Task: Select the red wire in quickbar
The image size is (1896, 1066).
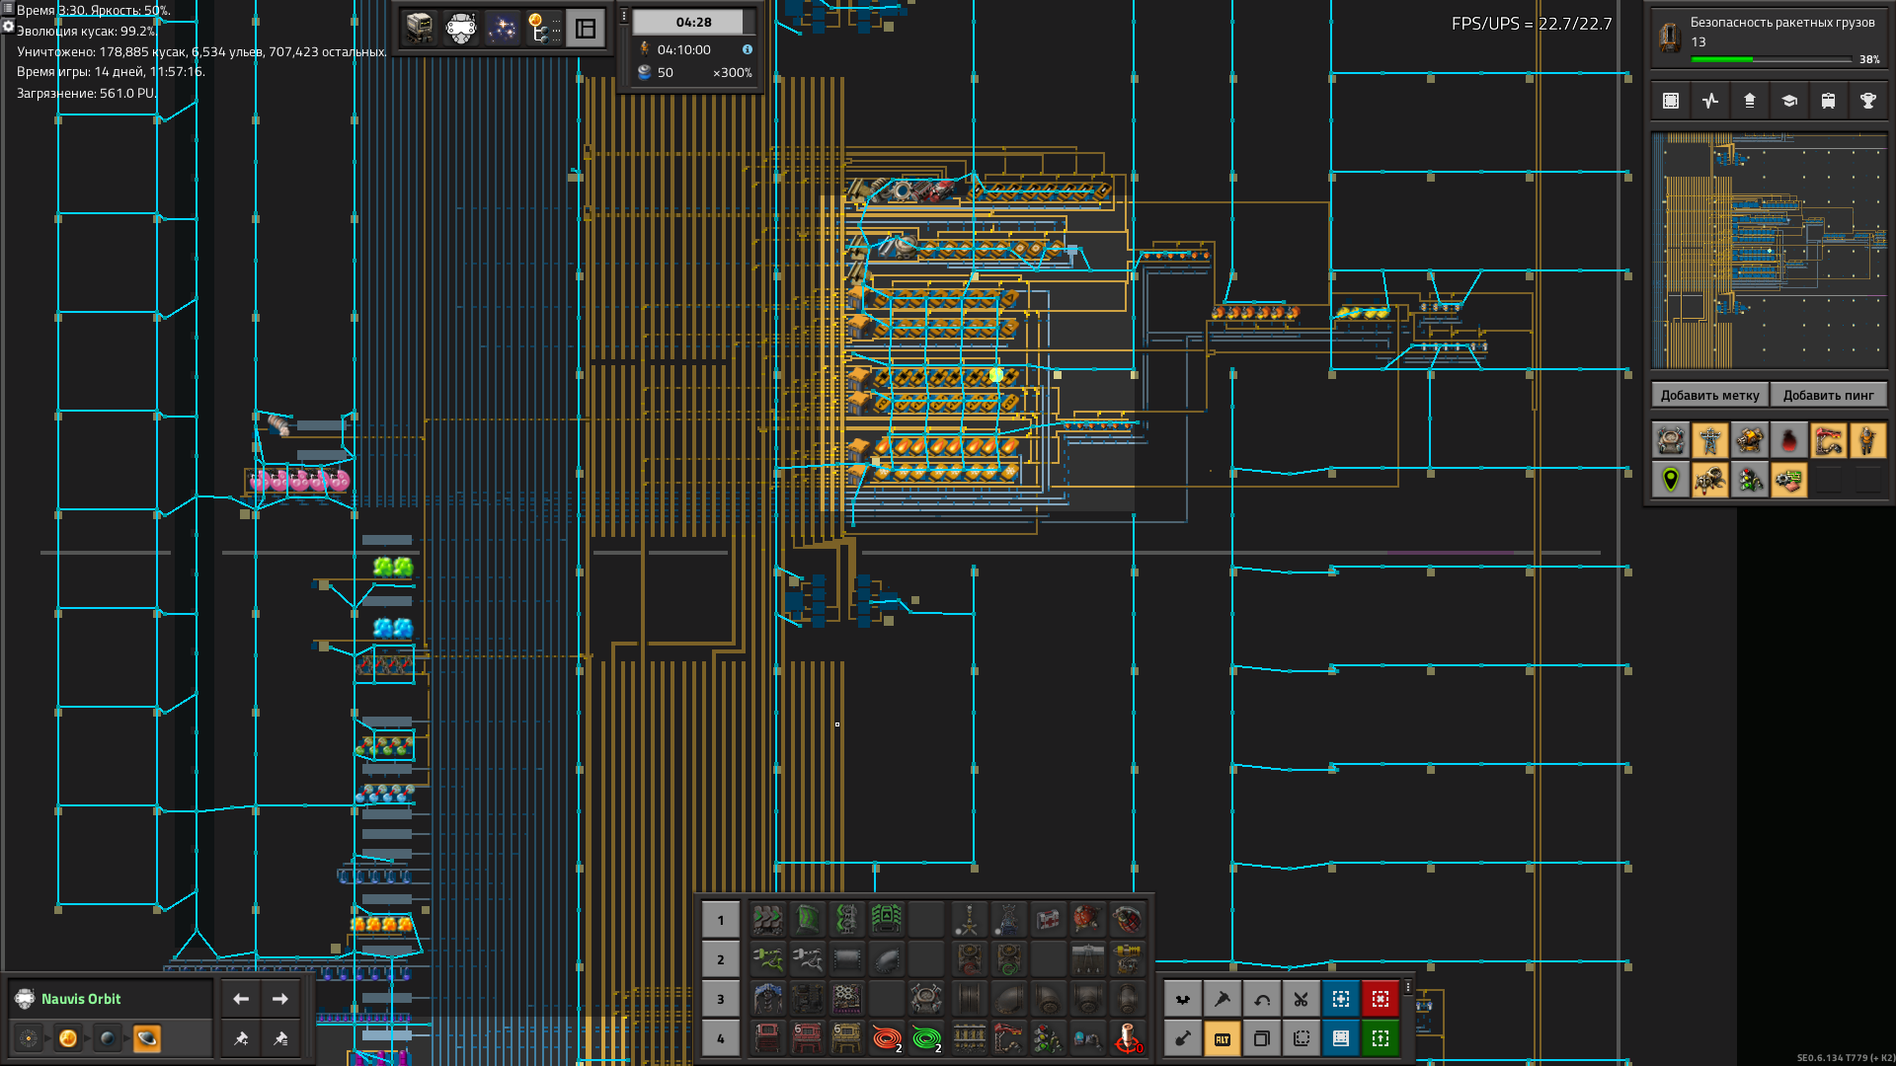Action: coord(887,1037)
